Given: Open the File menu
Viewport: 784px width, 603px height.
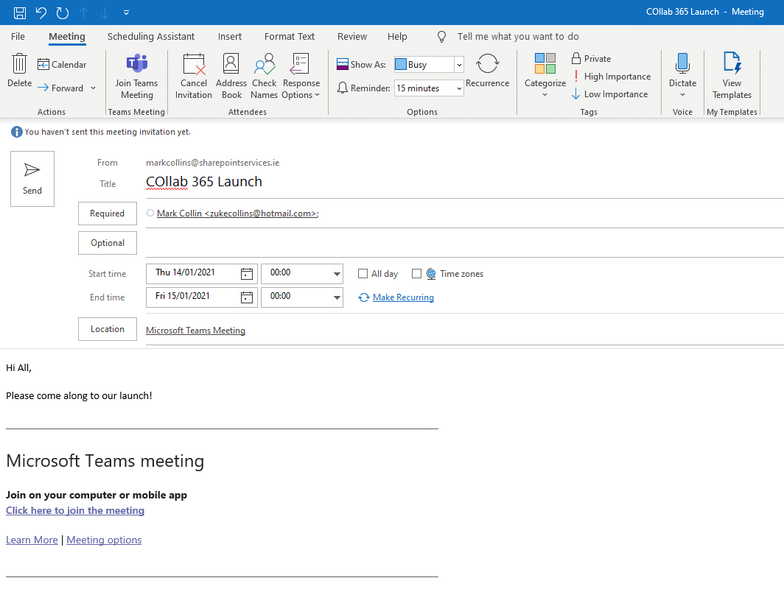Looking at the screenshot, I should tap(18, 37).
